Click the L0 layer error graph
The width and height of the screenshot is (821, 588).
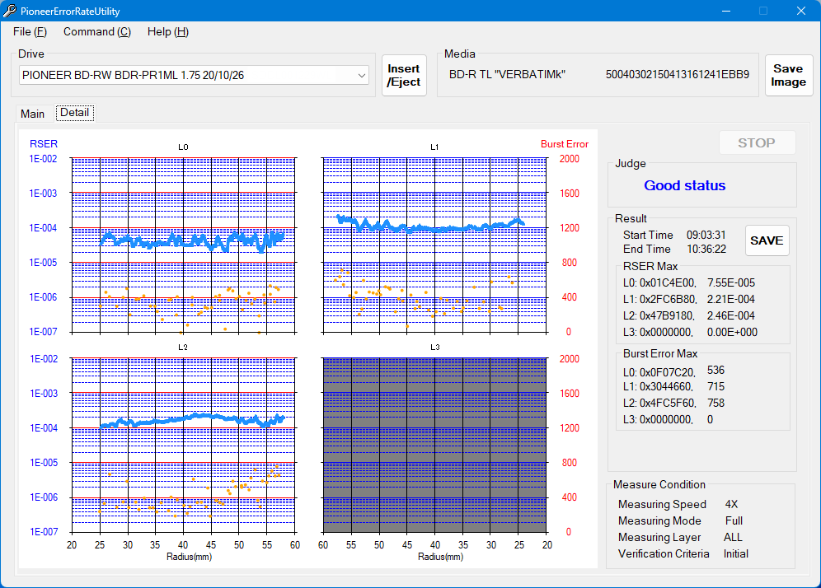click(183, 245)
